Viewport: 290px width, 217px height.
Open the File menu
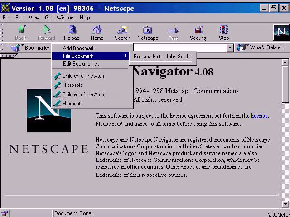(6, 18)
